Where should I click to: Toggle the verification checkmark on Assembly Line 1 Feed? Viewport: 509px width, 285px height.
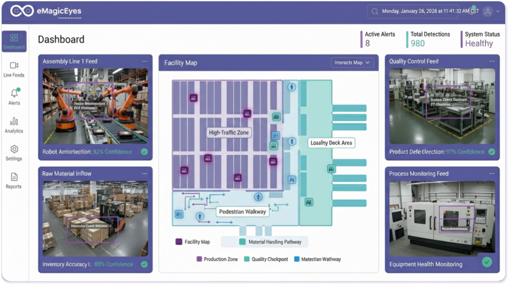tap(144, 151)
